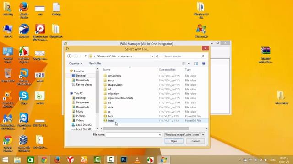
Task: Select the en-us folder
Action: tap(111, 80)
